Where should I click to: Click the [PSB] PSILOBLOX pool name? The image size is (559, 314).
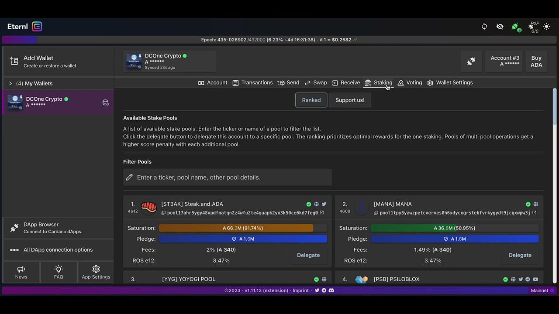click(x=397, y=279)
